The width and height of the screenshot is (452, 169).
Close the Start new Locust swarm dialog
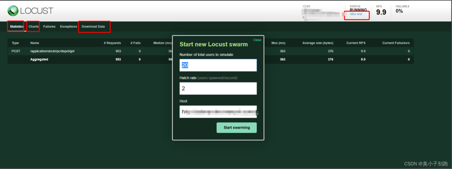click(257, 40)
